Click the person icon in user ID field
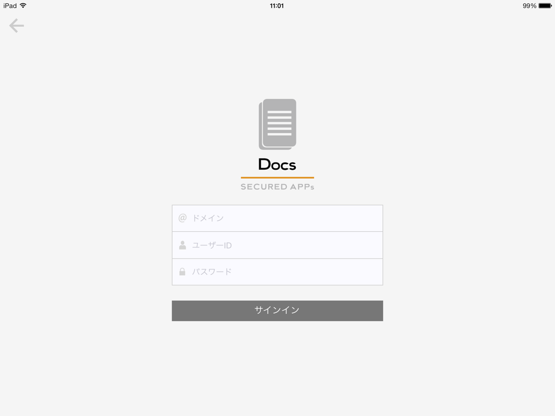The width and height of the screenshot is (555, 416). [183, 245]
